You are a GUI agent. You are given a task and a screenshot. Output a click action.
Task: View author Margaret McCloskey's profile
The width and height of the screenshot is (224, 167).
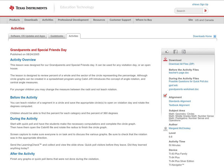(x=179, y=128)
